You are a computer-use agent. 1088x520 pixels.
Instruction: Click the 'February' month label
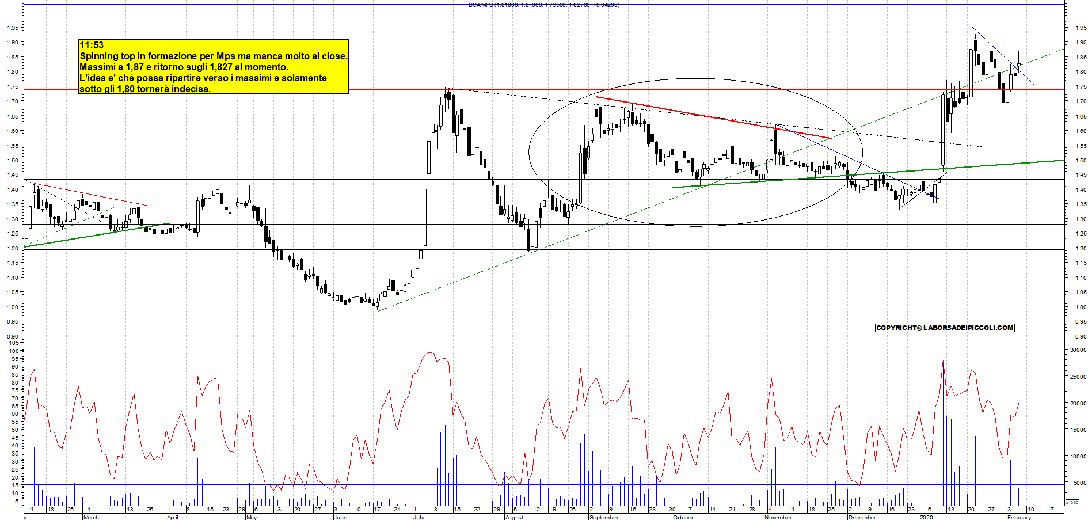1019,517
